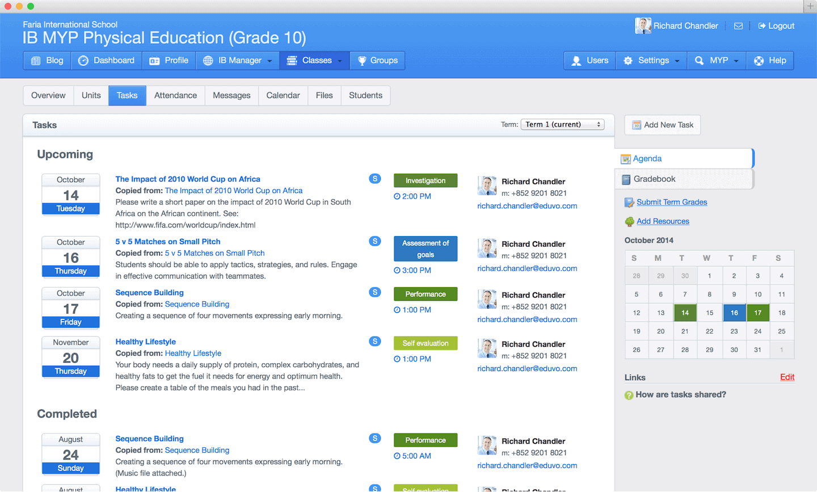Click the Add New Task button
The width and height of the screenshot is (817, 492).
663,125
